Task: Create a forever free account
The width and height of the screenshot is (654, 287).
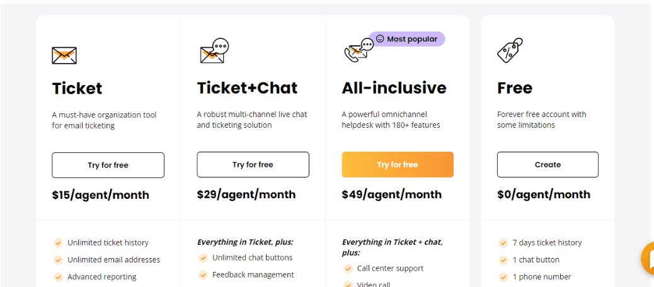Action: 548,164
